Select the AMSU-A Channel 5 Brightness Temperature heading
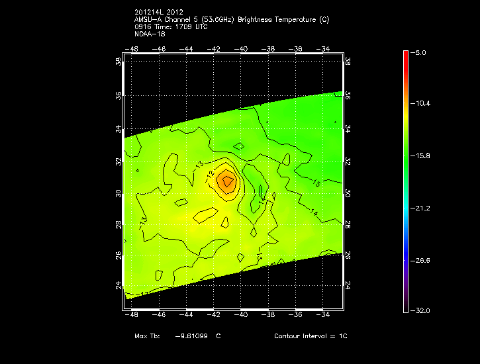The height and width of the screenshot is (364, 480). (x=231, y=20)
